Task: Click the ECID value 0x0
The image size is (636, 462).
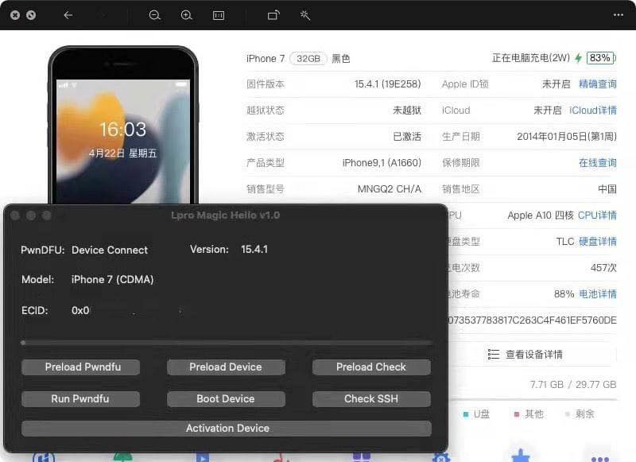Action: [x=80, y=311]
